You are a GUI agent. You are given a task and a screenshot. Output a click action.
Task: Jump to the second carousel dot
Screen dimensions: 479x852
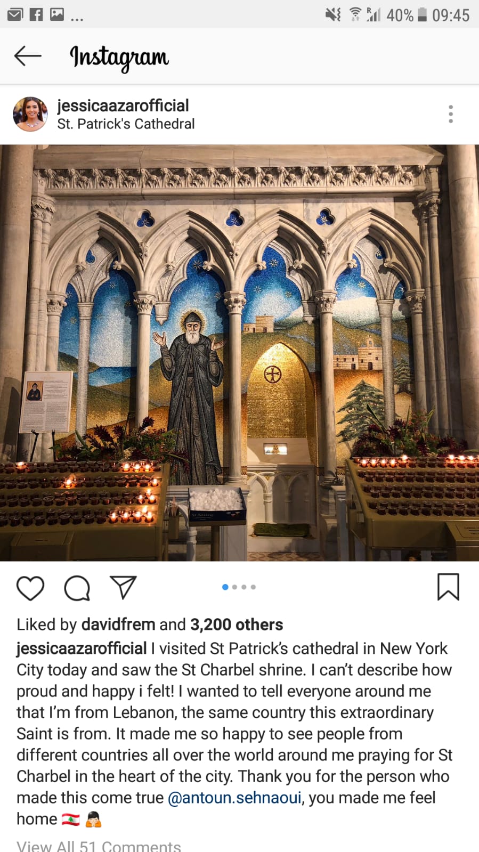(x=234, y=587)
